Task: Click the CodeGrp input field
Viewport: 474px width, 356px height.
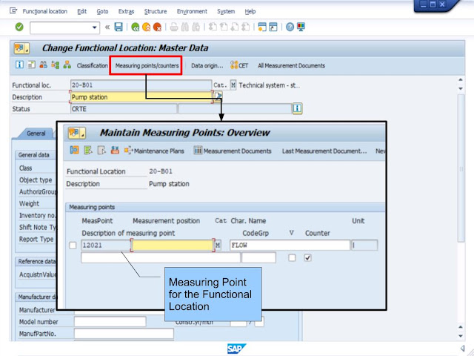Action: (258, 257)
